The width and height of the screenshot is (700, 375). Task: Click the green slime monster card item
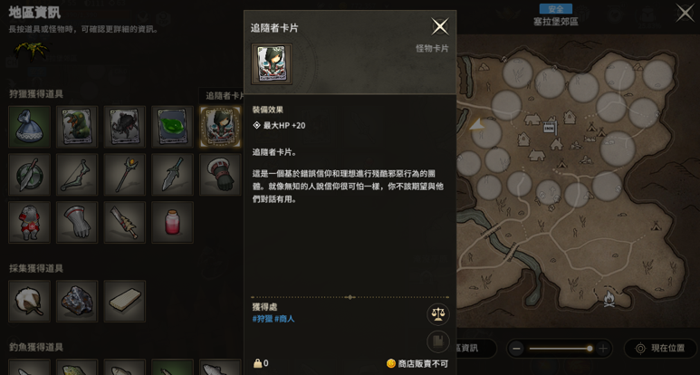click(x=172, y=127)
